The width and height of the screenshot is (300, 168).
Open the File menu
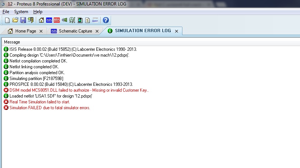tap(6, 12)
